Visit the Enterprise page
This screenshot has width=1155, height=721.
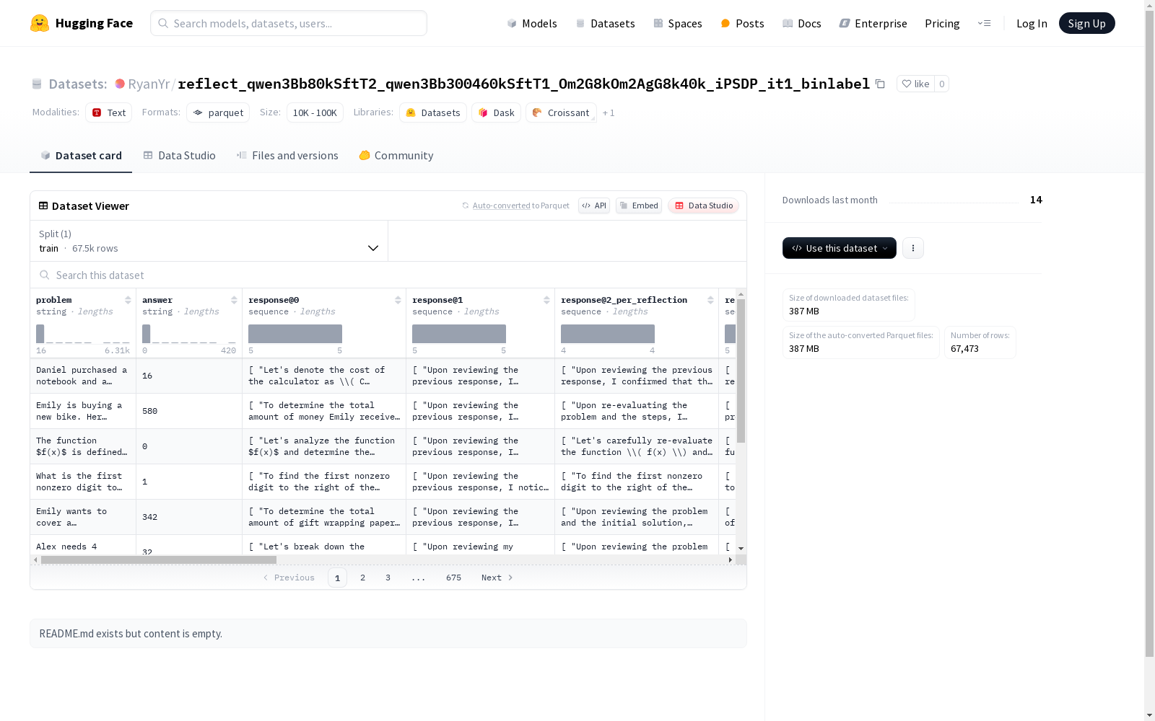(x=873, y=23)
